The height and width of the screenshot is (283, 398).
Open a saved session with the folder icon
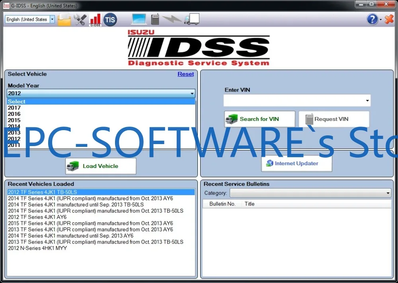(64, 19)
